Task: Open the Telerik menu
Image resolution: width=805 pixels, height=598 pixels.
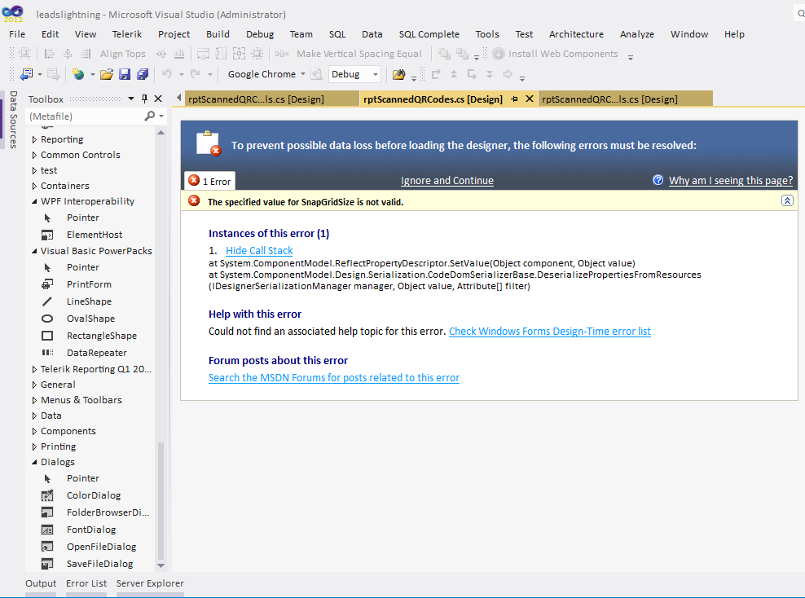Action: pos(127,34)
